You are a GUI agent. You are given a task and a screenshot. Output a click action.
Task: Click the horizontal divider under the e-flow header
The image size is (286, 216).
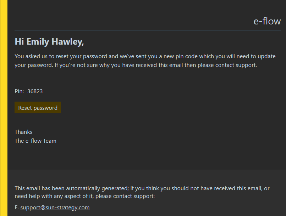(x=148, y=30)
